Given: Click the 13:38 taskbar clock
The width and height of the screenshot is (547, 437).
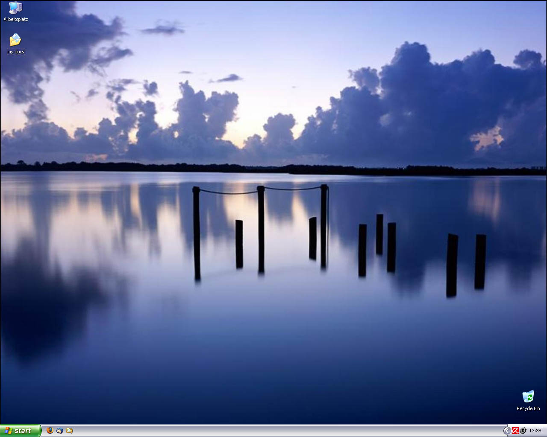Looking at the screenshot, I should click(x=535, y=431).
